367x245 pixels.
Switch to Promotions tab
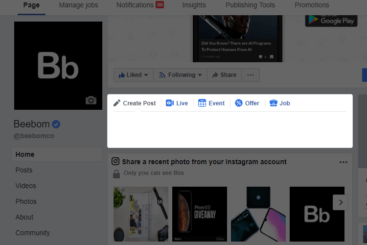312,5
